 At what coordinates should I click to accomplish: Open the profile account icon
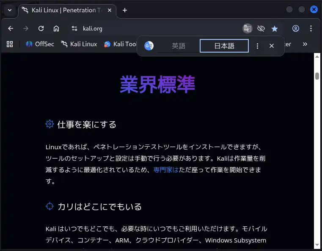click(x=296, y=28)
